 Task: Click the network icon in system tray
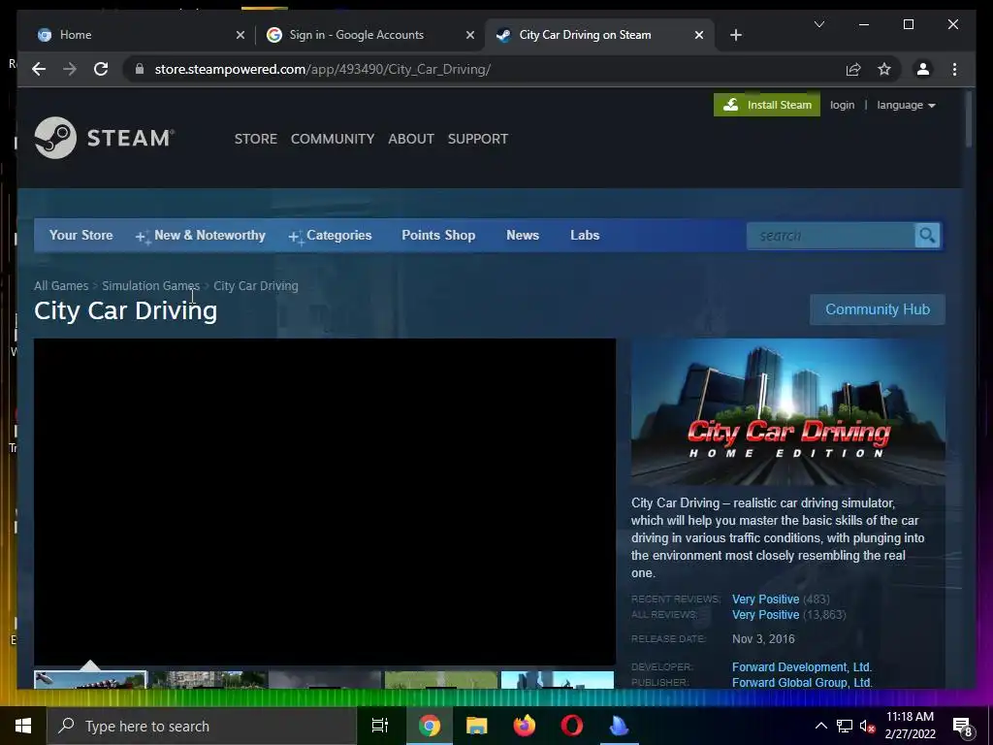845,726
